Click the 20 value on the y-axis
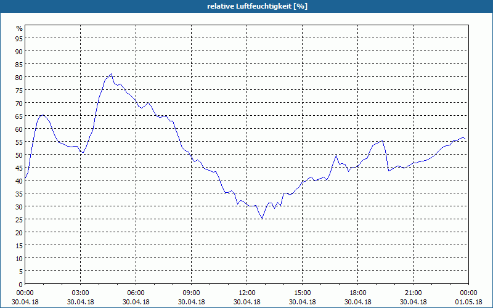The image size is (493, 308). (x=19, y=233)
